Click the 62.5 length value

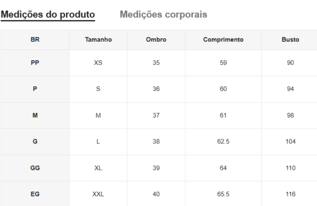(223, 142)
